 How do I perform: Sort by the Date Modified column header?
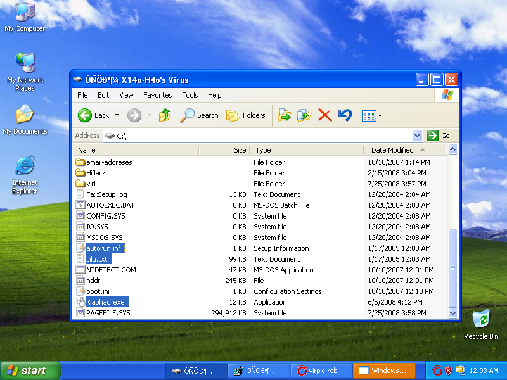405,150
